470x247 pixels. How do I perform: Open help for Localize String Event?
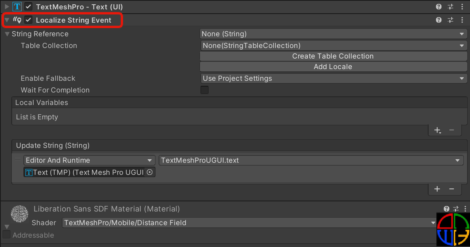(439, 20)
